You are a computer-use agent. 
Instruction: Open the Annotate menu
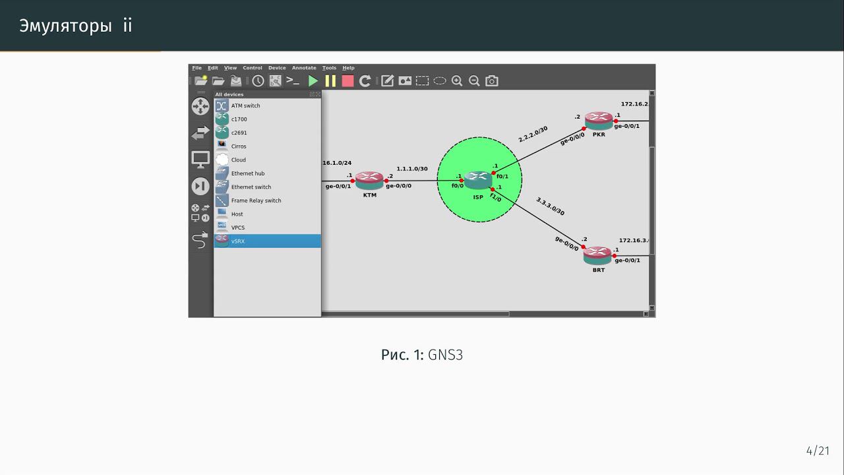point(304,68)
